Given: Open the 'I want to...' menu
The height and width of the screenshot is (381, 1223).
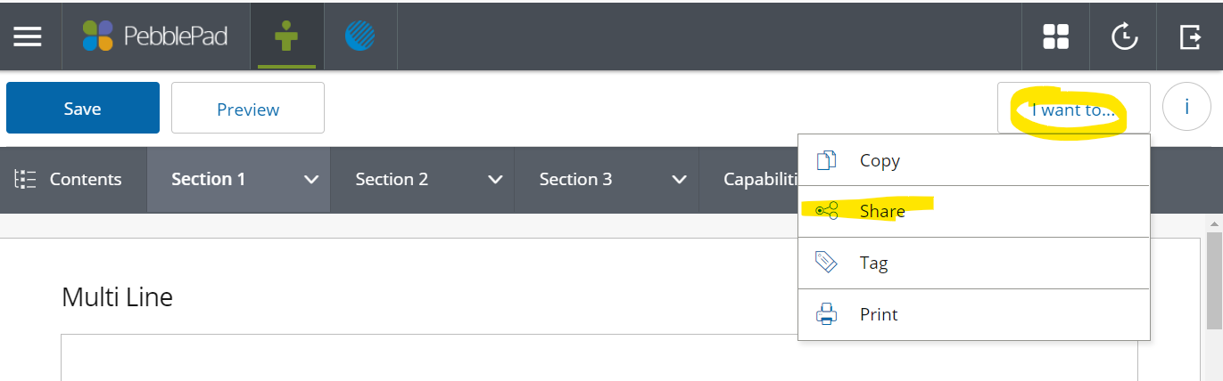Looking at the screenshot, I should [1074, 109].
